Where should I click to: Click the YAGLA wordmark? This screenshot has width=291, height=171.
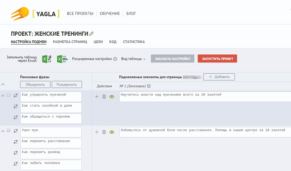point(46,14)
